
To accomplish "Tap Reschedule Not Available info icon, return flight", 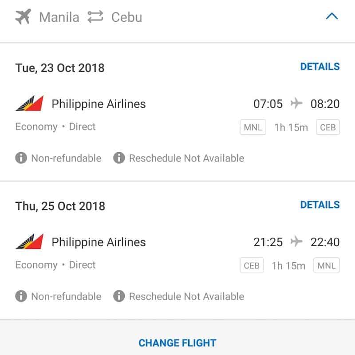I will [x=119, y=296].
